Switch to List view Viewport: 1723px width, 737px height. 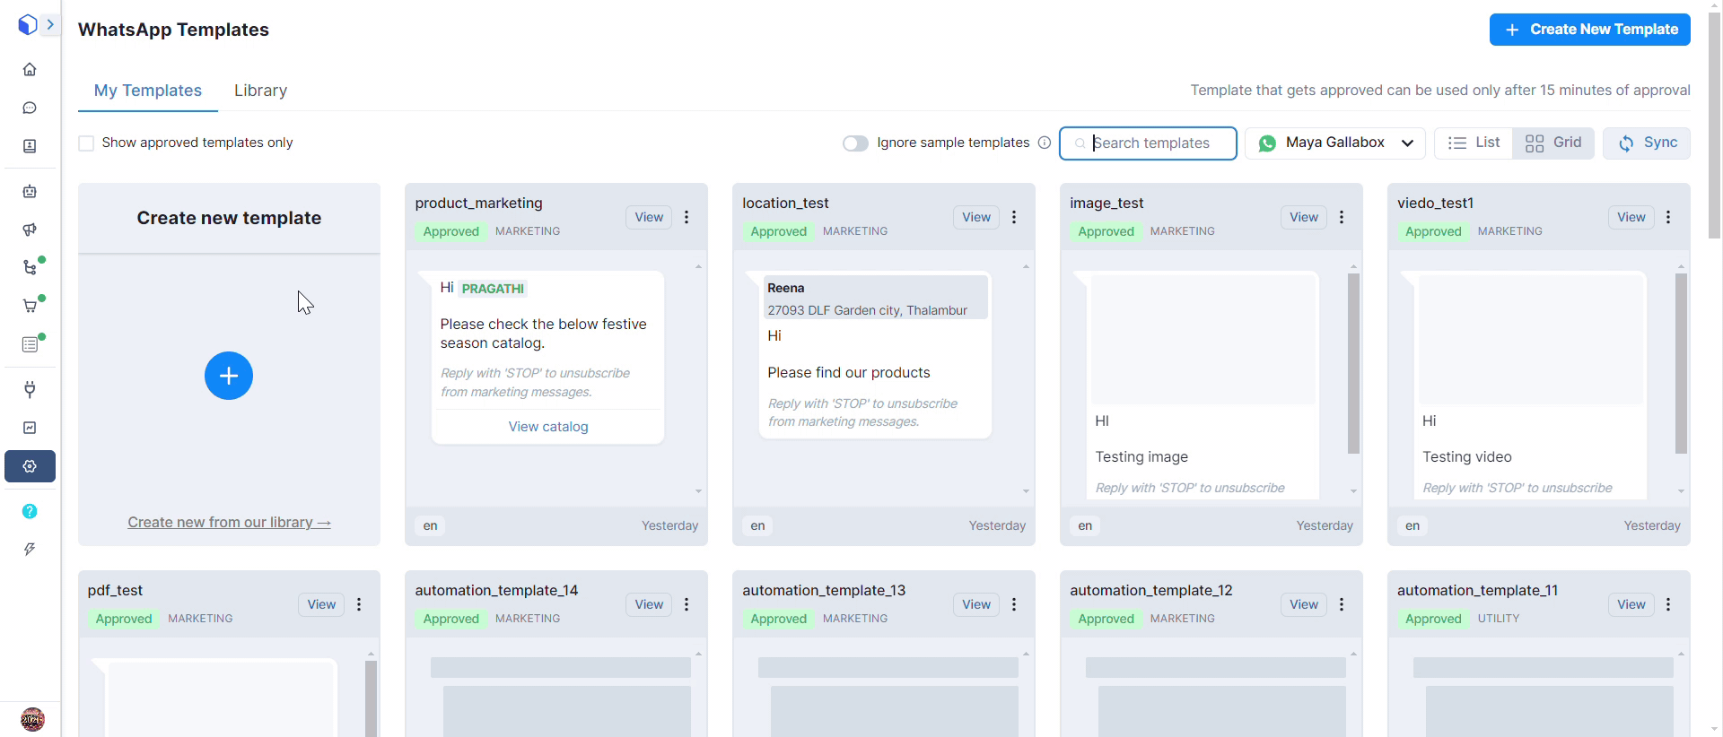[x=1474, y=143]
